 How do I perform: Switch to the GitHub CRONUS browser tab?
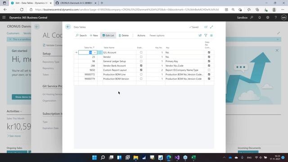tap(76, 3)
